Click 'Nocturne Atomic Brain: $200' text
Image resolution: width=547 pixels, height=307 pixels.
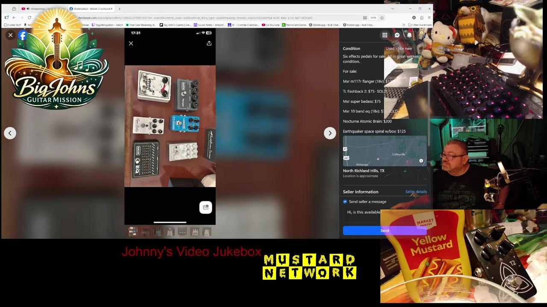click(x=367, y=121)
